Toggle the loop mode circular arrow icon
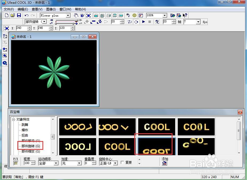The height and width of the screenshot is (180, 247). (x=136, y=22)
